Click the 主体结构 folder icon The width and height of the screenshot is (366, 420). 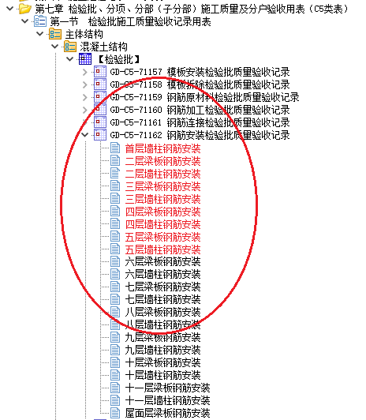coord(55,34)
